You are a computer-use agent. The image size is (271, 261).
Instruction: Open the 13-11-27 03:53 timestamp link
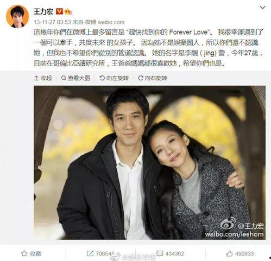coord(52,22)
